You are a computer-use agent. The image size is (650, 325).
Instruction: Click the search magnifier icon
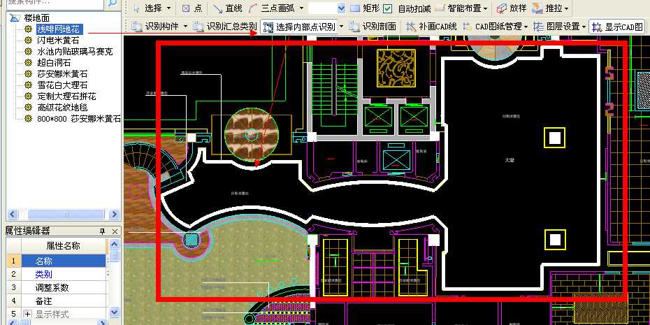tap(113, 3)
